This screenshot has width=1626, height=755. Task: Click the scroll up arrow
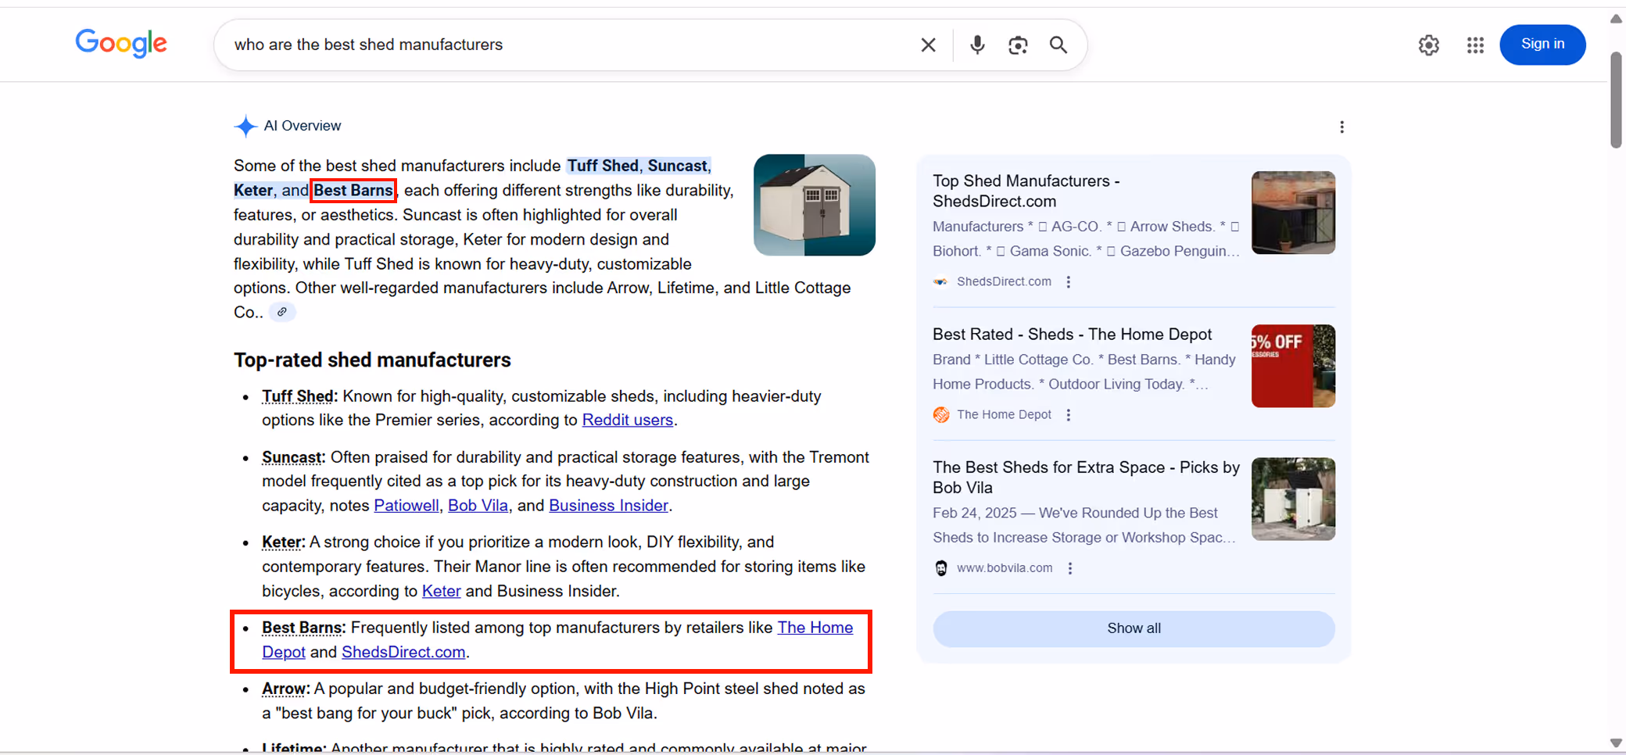tap(1616, 19)
